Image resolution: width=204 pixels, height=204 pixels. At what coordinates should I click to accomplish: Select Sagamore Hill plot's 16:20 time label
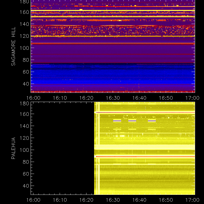pyautogui.click(x=86, y=98)
